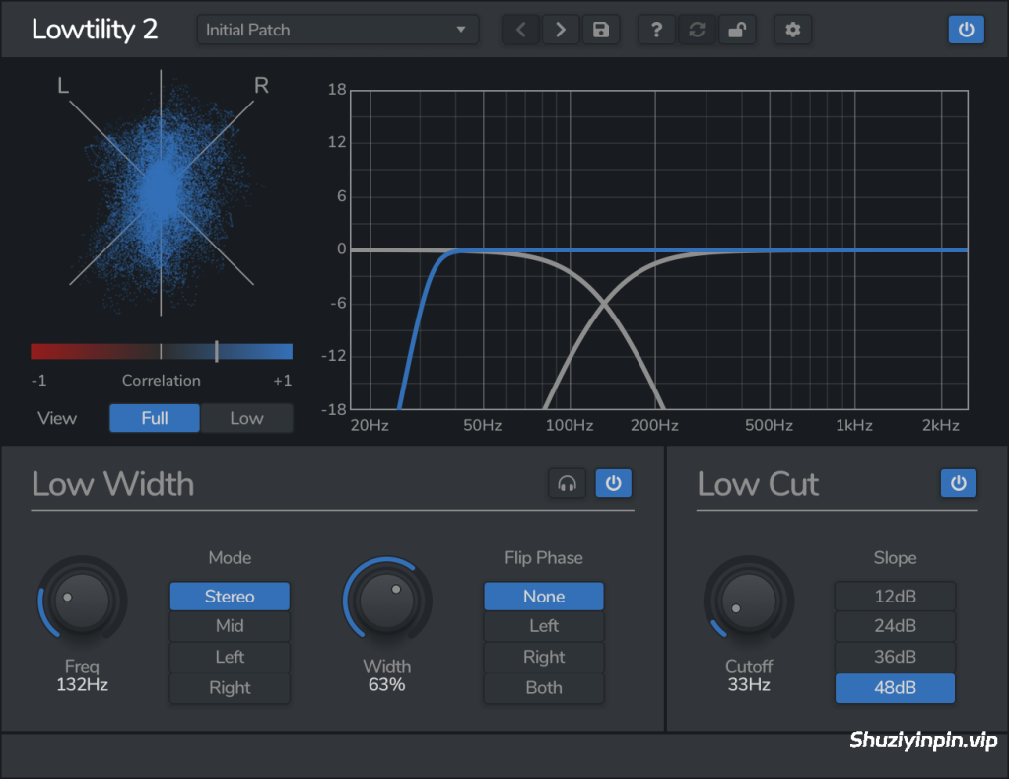Click the Slope label

click(x=895, y=557)
